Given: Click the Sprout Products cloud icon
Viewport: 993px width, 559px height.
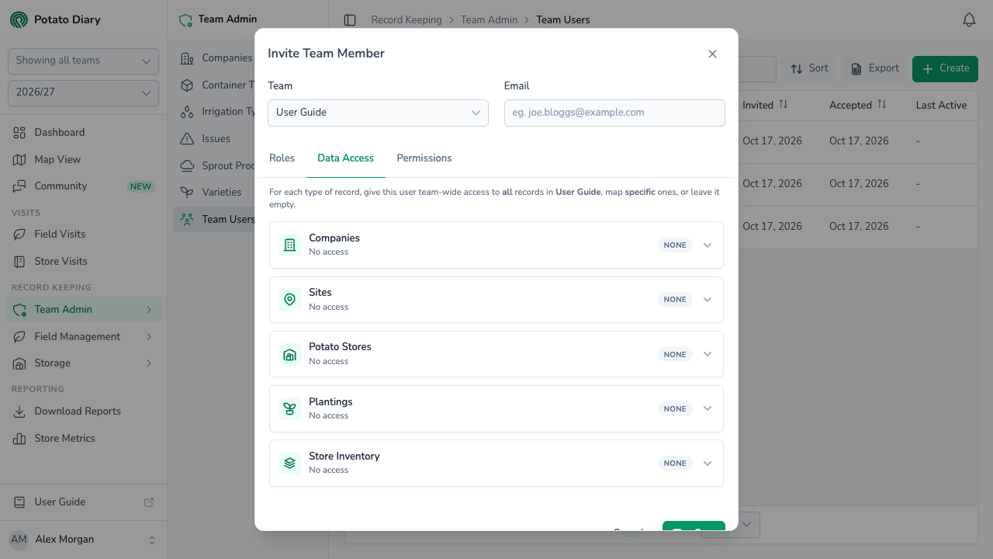Looking at the screenshot, I should coord(187,166).
